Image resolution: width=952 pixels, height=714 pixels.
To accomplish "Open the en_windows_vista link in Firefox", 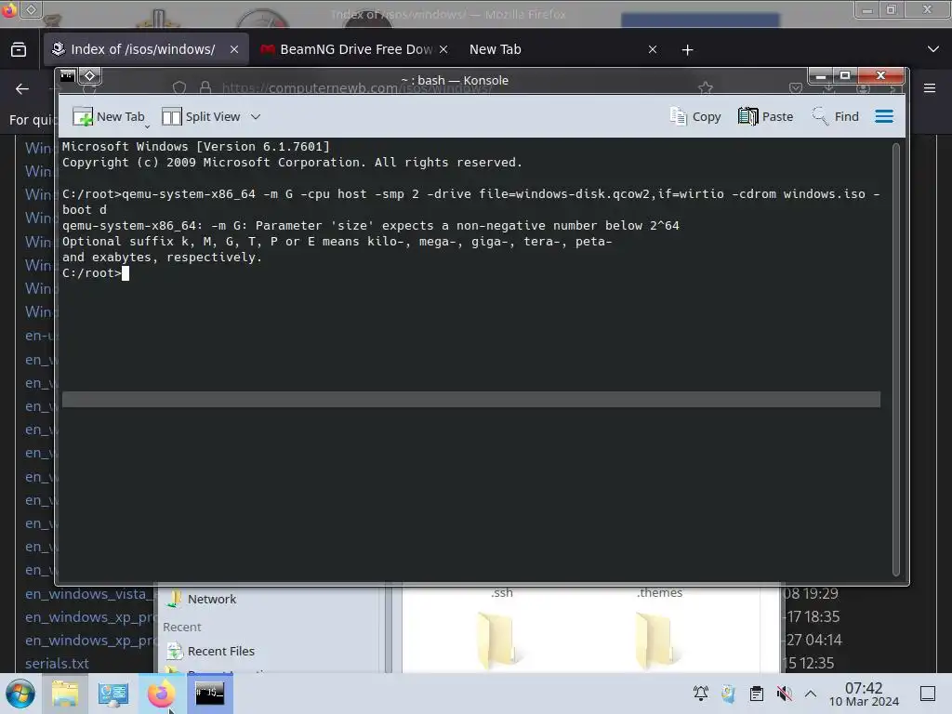I will point(89,594).
